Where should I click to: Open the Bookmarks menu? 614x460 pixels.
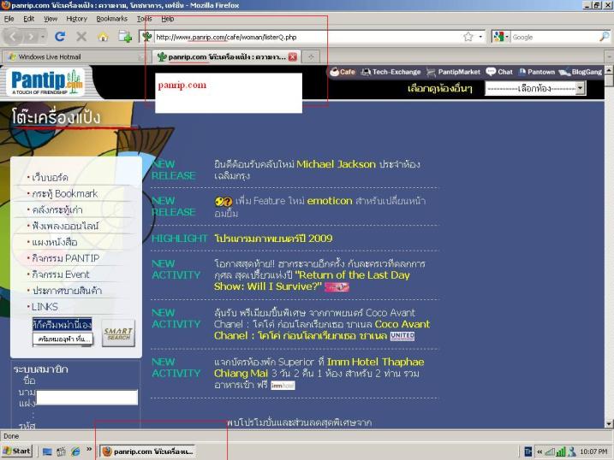tap(111, 18)
